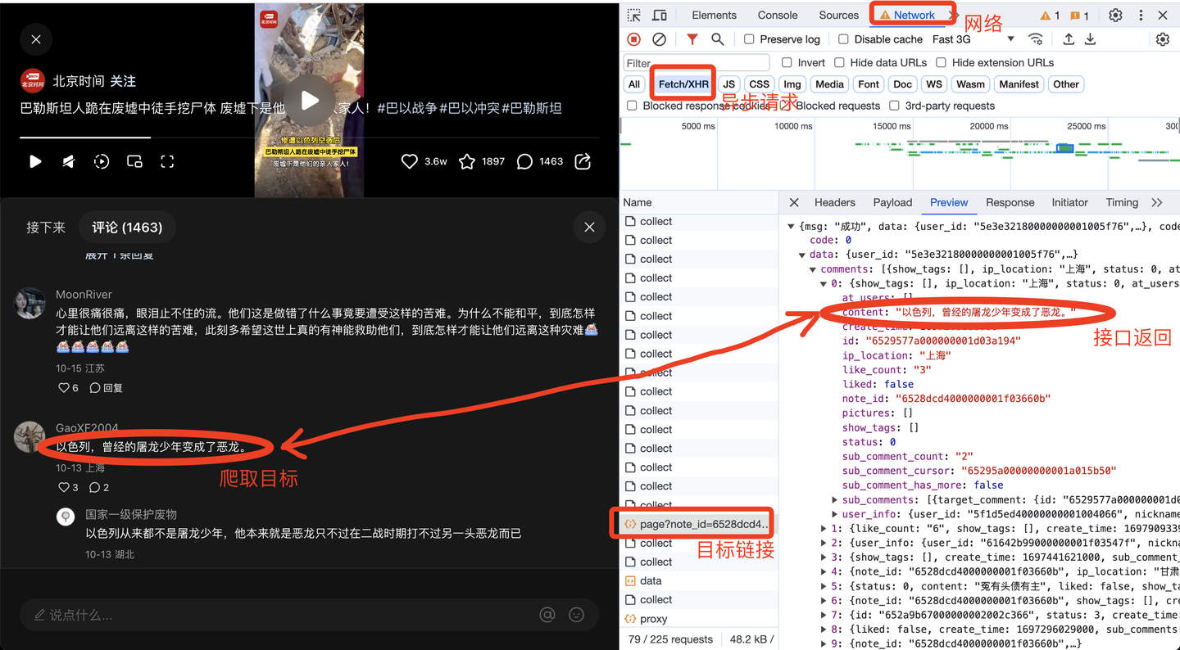Viewport: 1180px width, 650px height.
Task: Seek on the video progress bar
Action: [309, 137]
